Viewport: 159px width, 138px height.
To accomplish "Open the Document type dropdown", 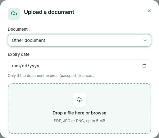I will tap(79, 40).
